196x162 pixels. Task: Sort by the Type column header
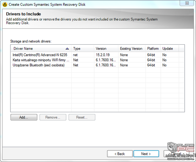[x=82, y=49]
